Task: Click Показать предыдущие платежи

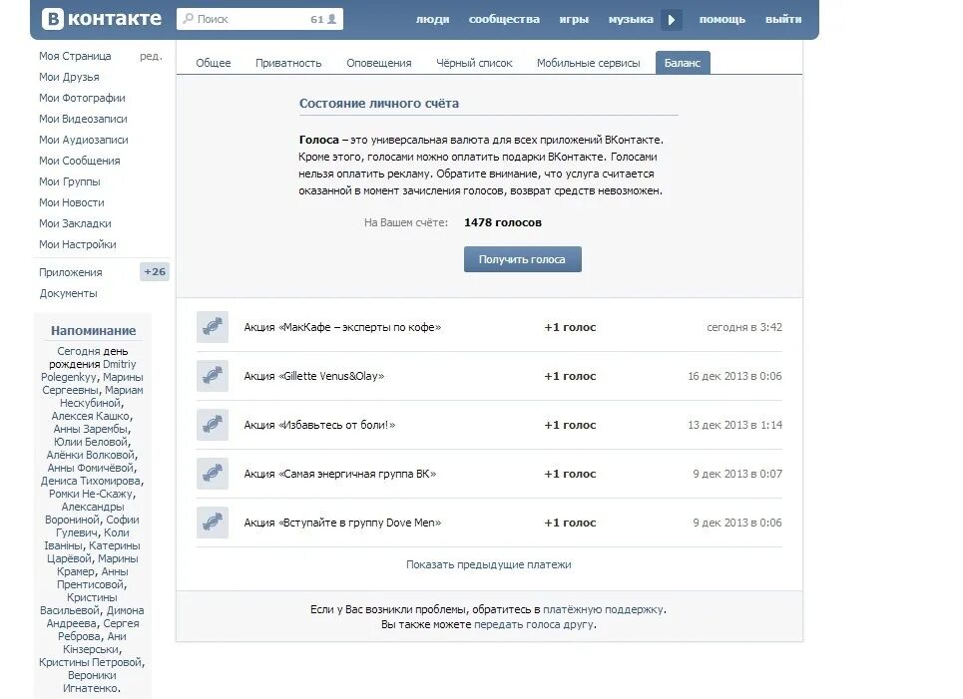Action: pyautogui.click(x=488, y=564)
